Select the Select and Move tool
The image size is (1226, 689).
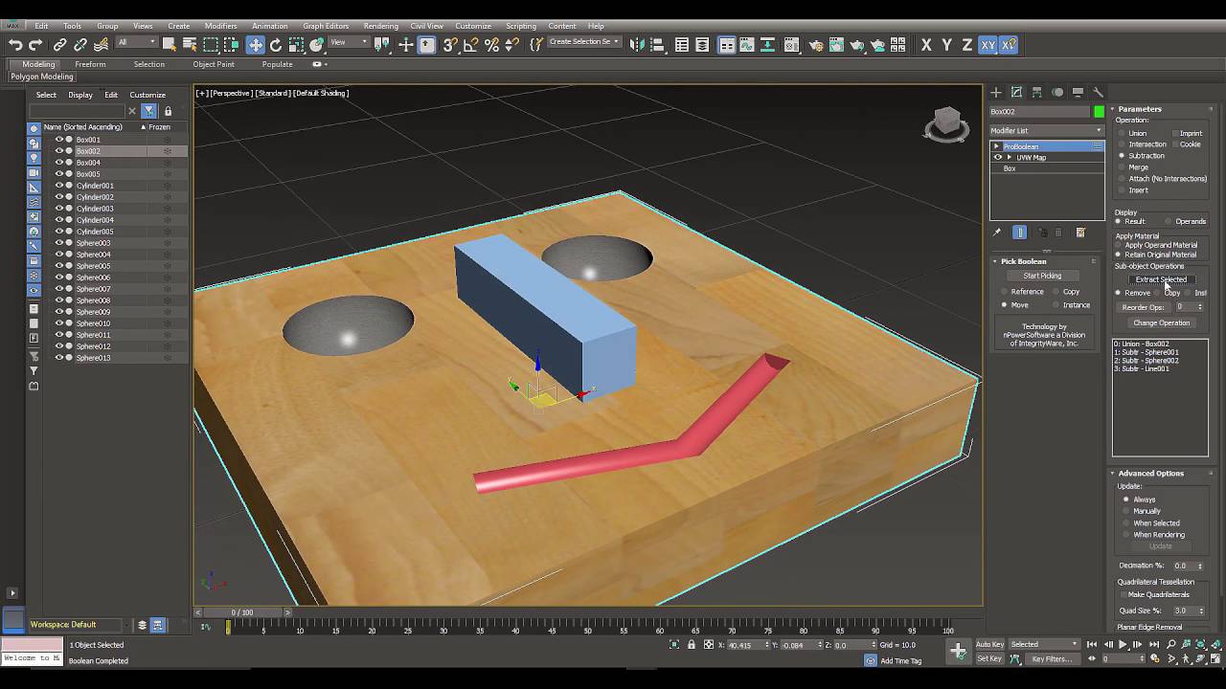tap(256, 45)
